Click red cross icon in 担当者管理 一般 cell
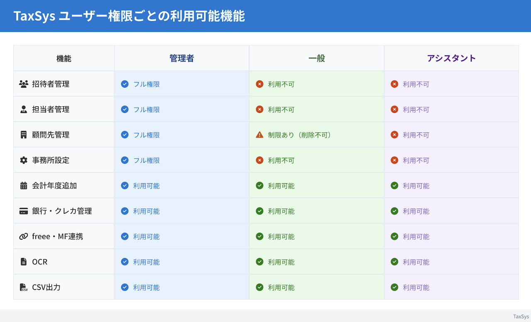This screenshot has height=322, width=531. (260, 109)
